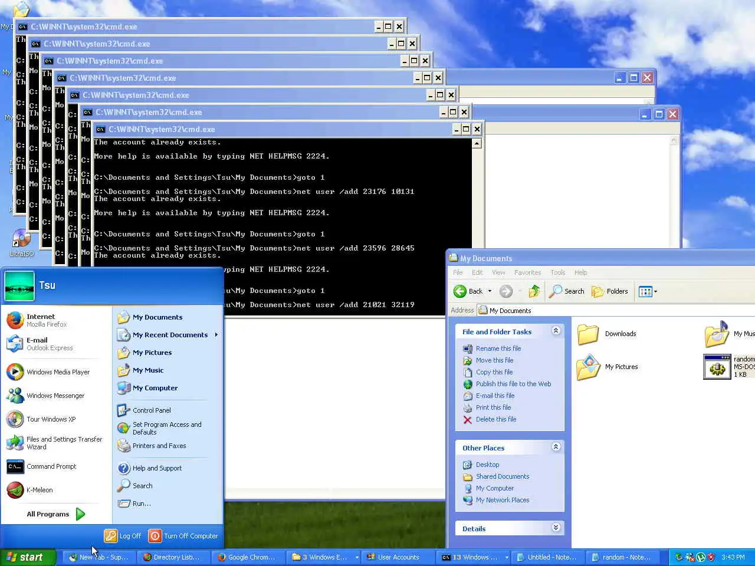Open Back history dropdown arrow

(490, 291)
